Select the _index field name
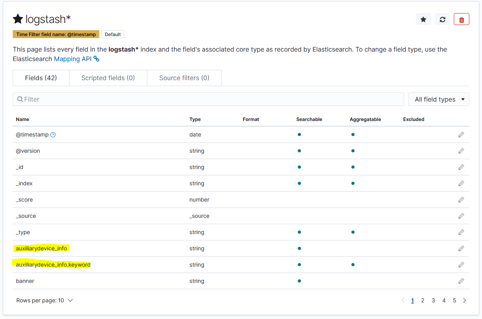This screenshot has width=482, height=319. (x=24, y=183)
